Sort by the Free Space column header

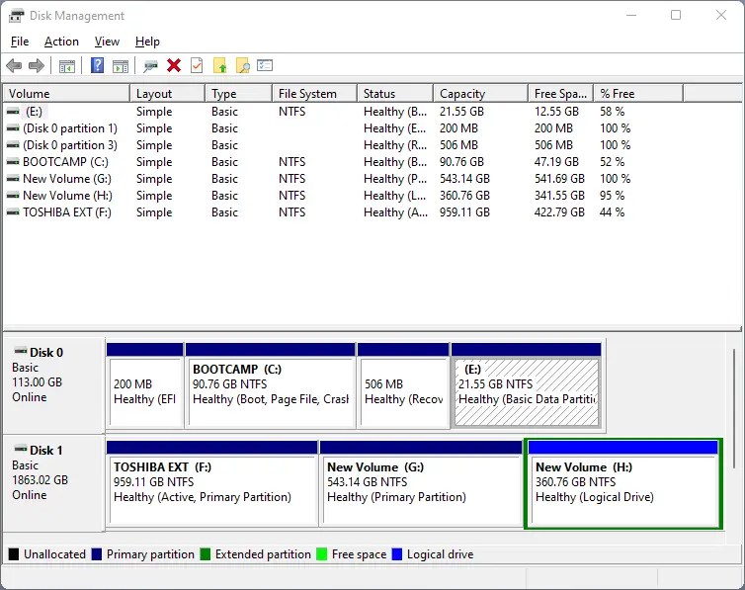560,94
